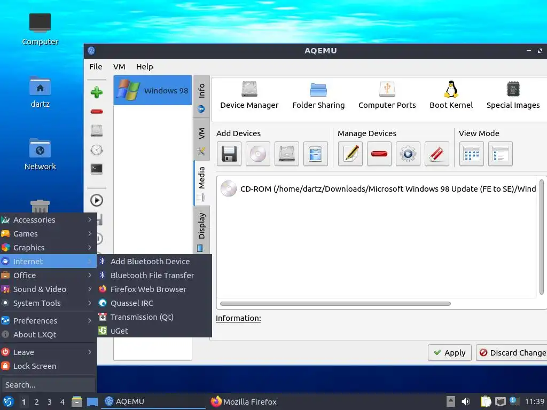Image resolution: width=547 pixels, height=410 pixels.
Task: Switch to the Display tab
Action: 201,231
